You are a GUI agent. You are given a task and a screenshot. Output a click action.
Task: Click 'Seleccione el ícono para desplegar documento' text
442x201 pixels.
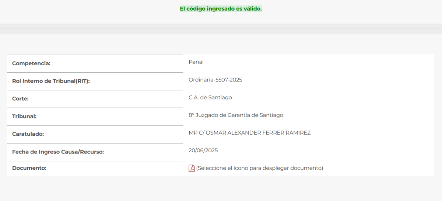(259, 168)
